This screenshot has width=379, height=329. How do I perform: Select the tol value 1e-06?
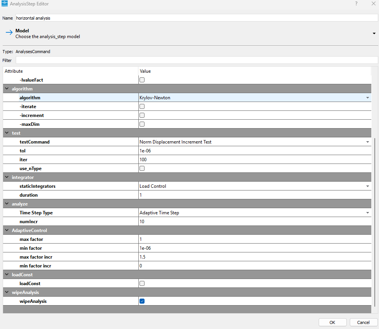click(x=255, y=151)
